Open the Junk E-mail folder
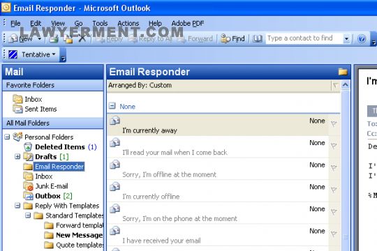 (x=45, y=186)
